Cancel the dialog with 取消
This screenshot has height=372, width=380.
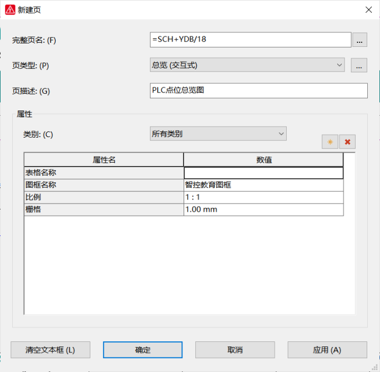[235, 350]
